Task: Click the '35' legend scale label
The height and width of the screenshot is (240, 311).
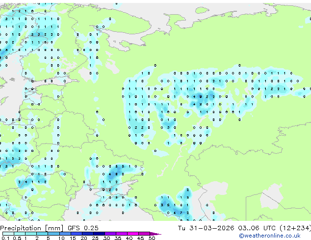Action: point(118,238)
